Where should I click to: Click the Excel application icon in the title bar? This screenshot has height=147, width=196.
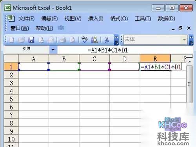[x=7, y=8]
